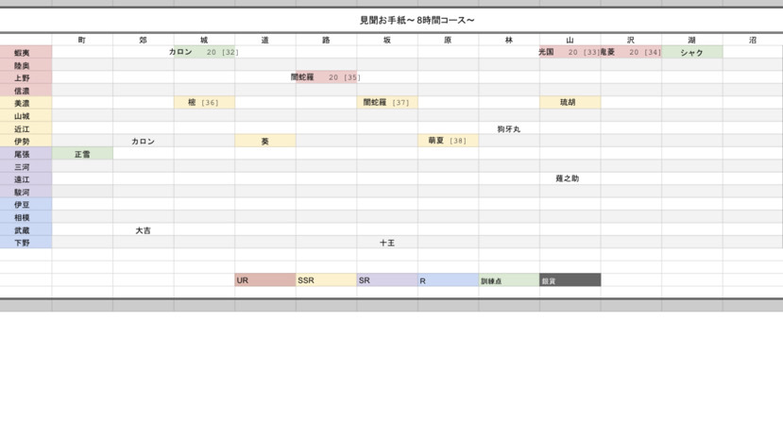Select the 尾張 row label
Viewport: 783px width, 440px height.
[26, 154]
